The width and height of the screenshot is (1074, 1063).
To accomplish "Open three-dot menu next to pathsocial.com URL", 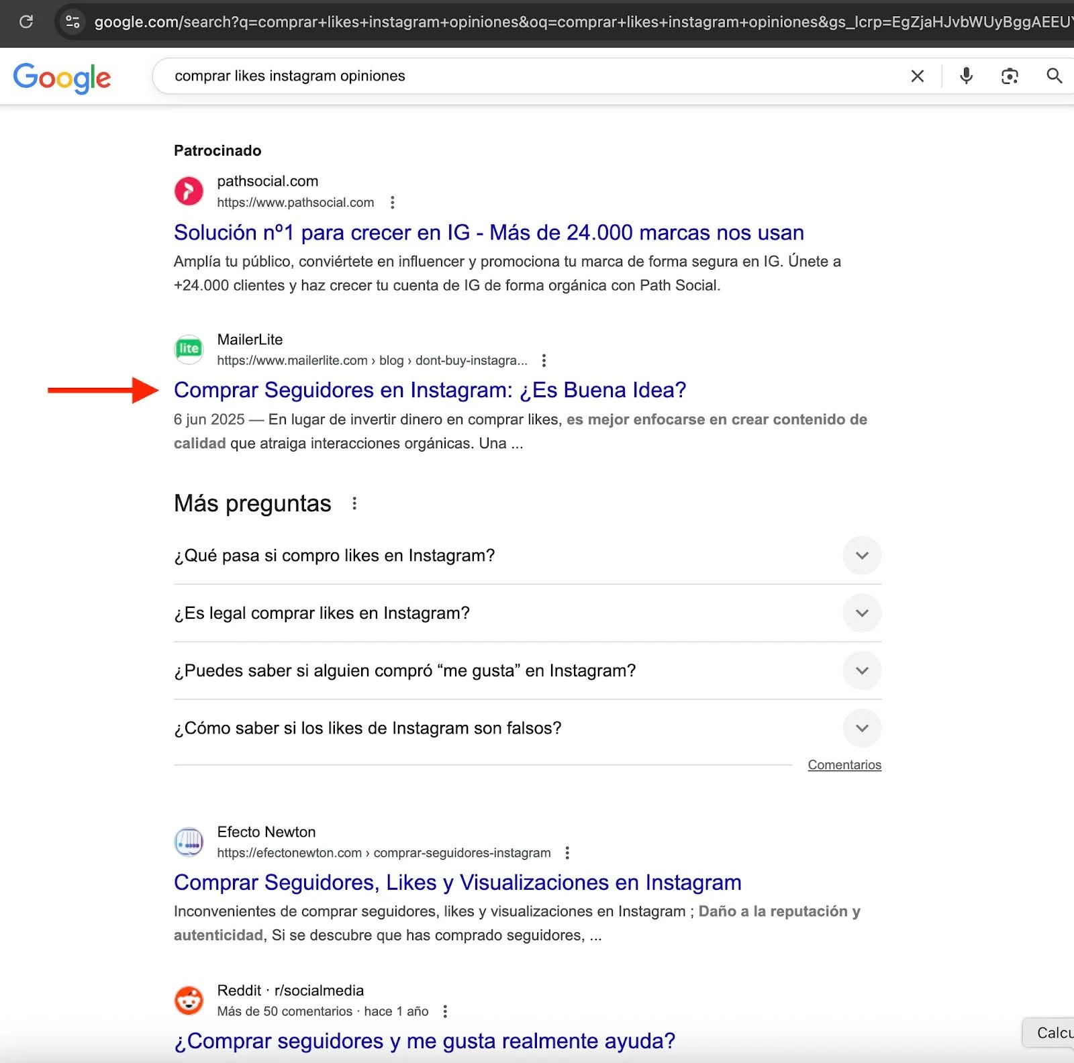I will (393, 203).
